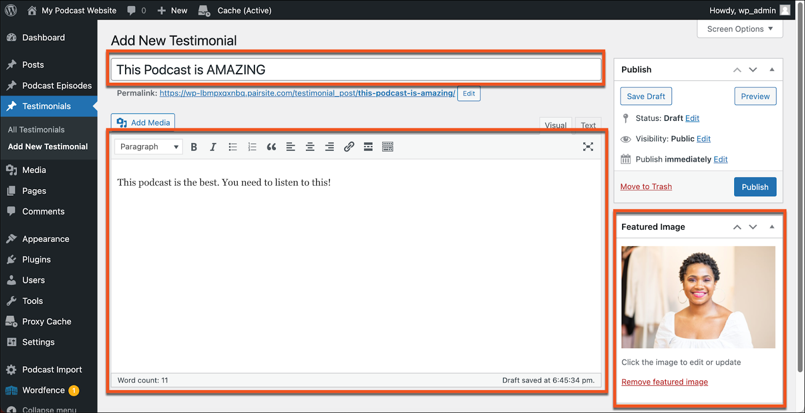Center align the text
Screen dimensions: 805x413
tap(310, 147)
